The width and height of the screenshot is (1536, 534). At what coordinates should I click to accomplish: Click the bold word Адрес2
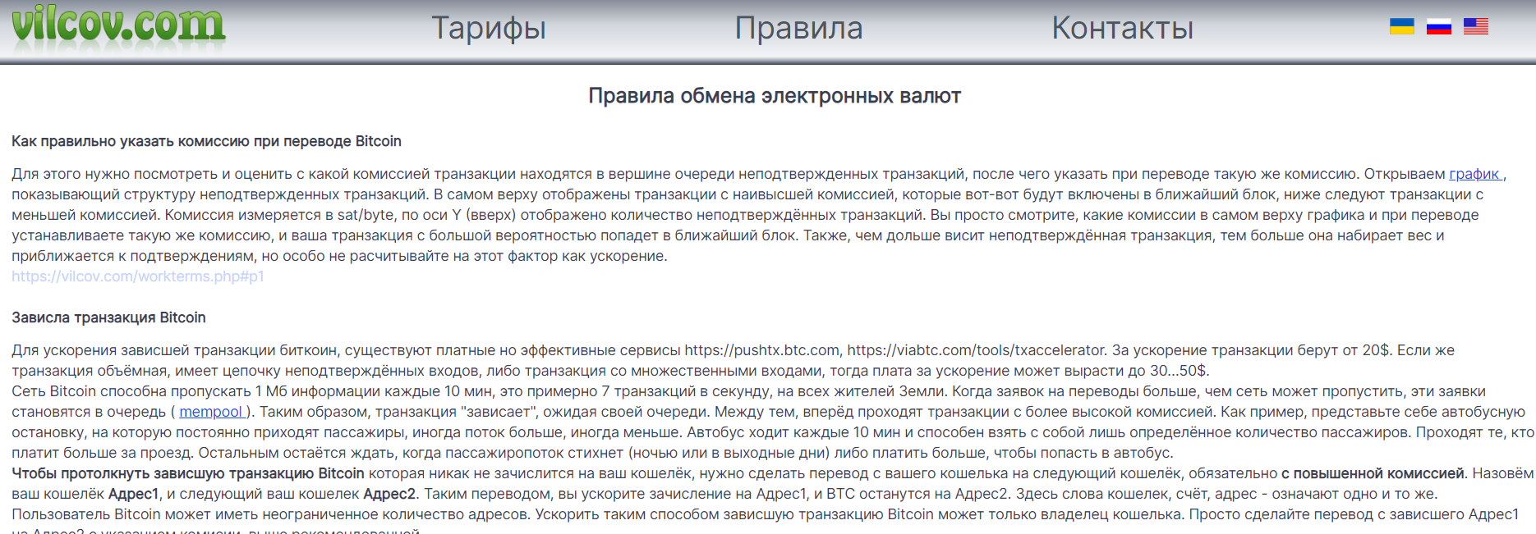(389, 494)
